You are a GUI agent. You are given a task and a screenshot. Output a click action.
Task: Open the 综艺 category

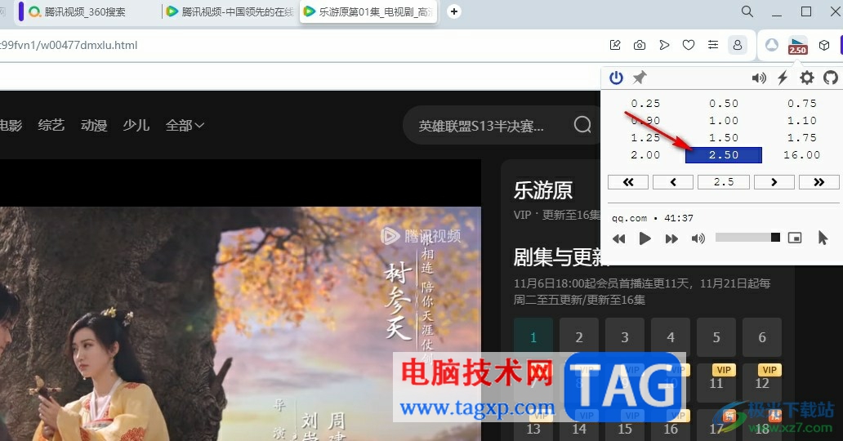coord(51,125)
